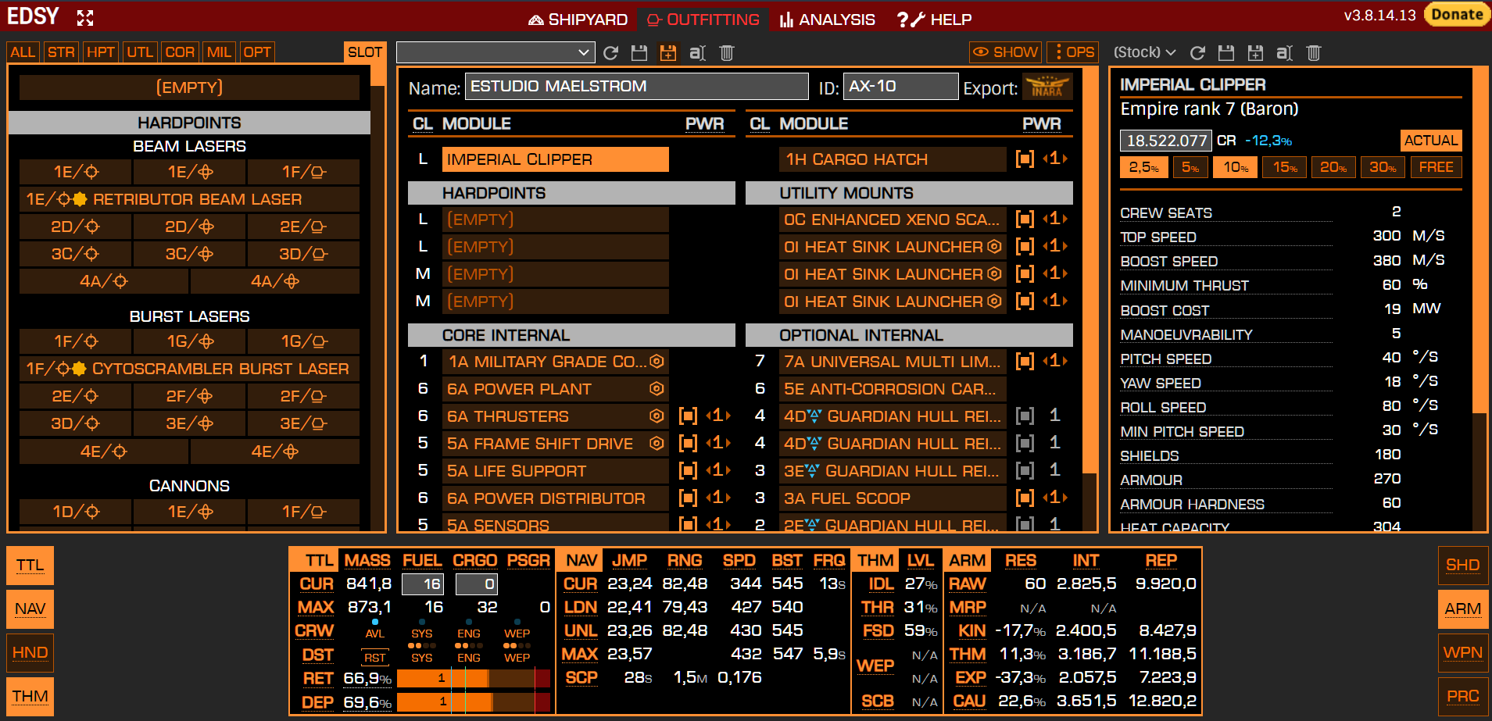Click the orange Save As icon

click(668, 53)
